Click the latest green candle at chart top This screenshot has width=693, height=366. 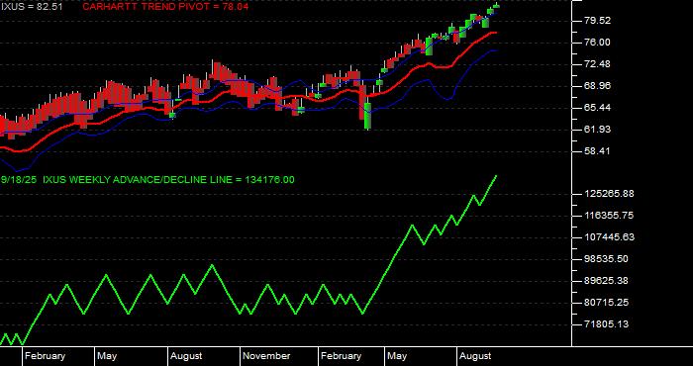tap(496, 5)
